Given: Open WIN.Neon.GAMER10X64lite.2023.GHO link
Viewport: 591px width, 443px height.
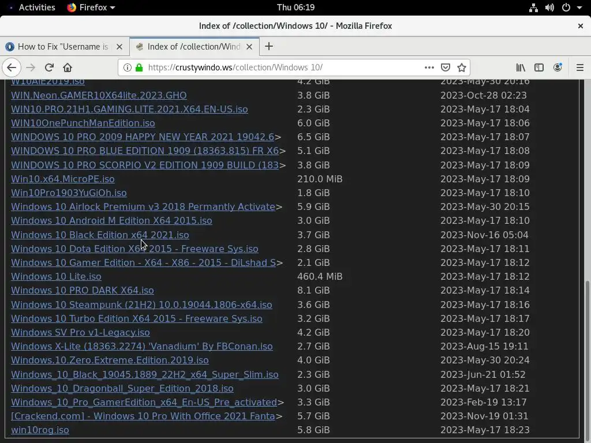Looking at the screenshot, I should (99, 95).
